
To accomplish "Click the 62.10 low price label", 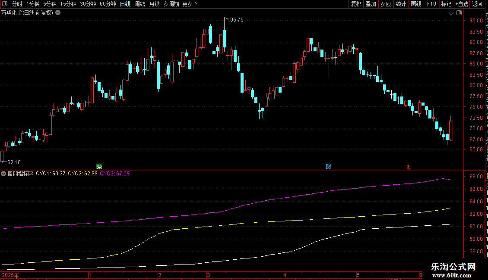I will 14,162.
